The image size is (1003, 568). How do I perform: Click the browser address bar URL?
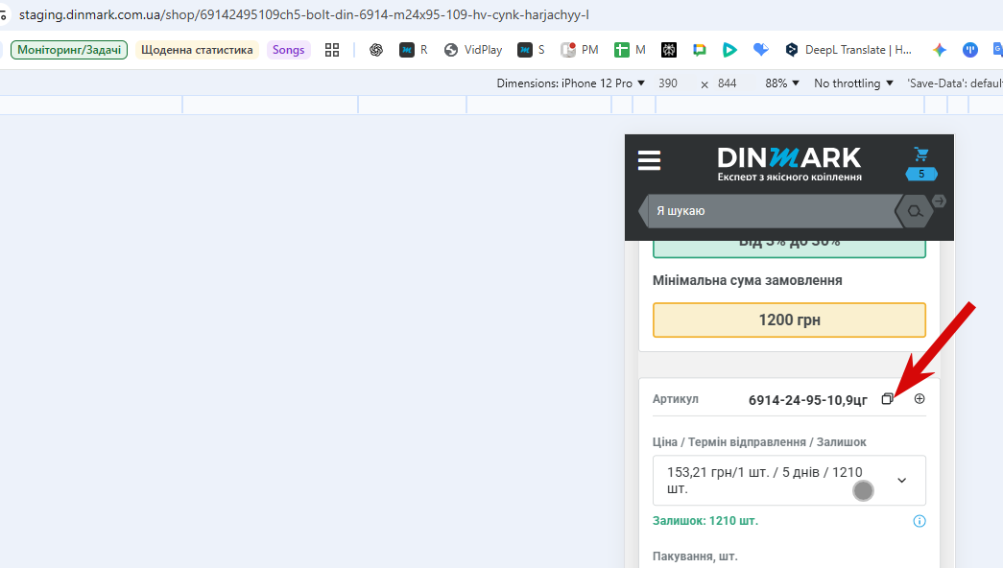304,14
